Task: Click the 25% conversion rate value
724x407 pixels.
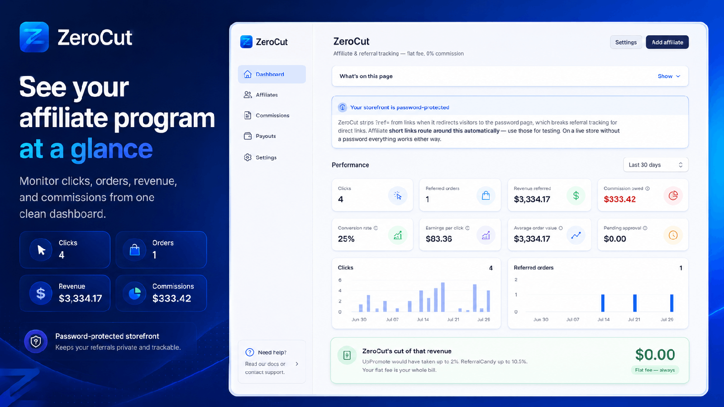Action: click(x=346, y=239)
